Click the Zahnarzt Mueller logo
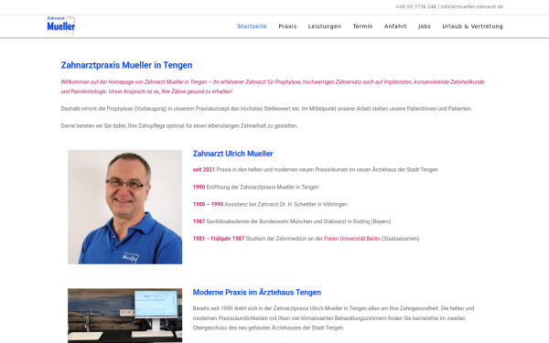This screenshot has width=549, height=343. pos(61,26)
